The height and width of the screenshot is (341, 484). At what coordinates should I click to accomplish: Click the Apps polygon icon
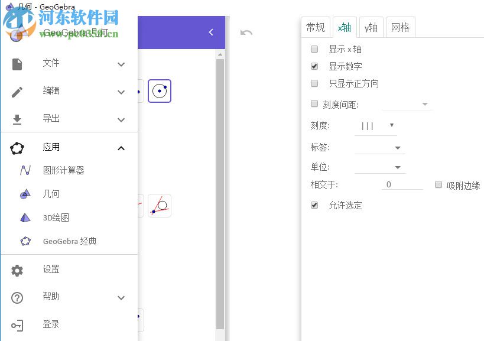coord(17,148)
